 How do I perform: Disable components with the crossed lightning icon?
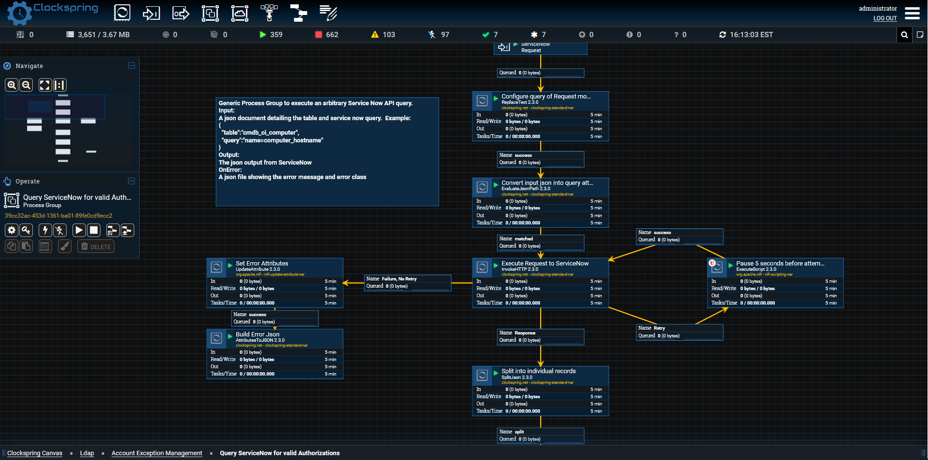59,230
